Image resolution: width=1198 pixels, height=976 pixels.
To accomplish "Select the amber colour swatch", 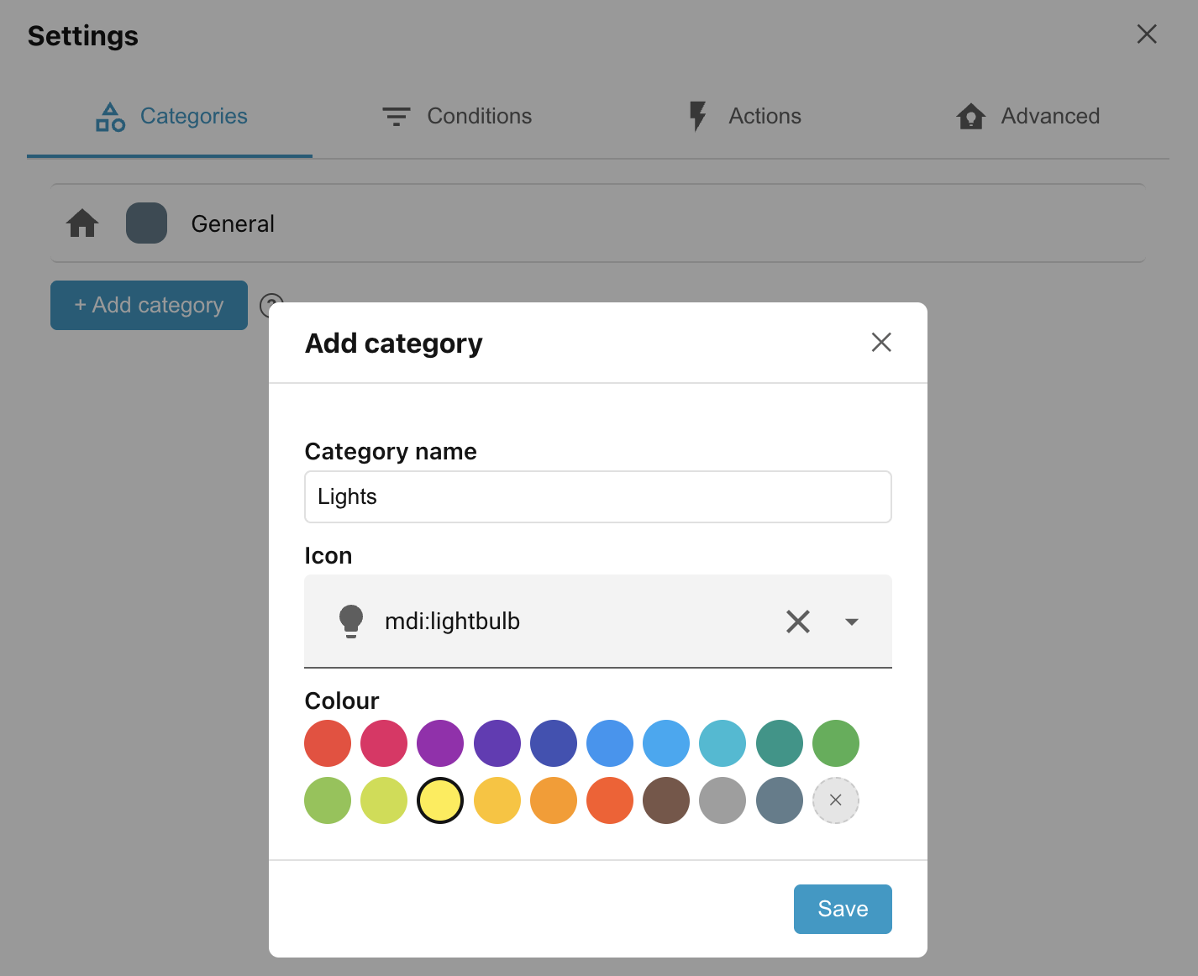I will (497, 800).
